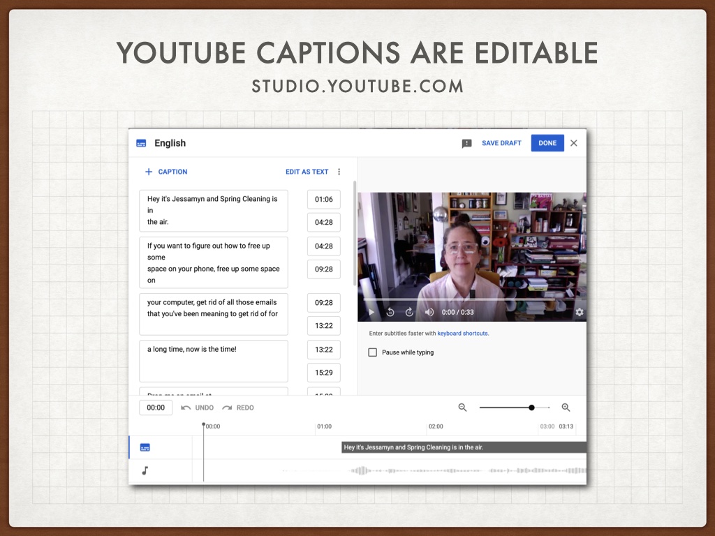Screen dimensions: 715x536
Task: Open the keyboard shortcuts link
Action: click(463, 334)
